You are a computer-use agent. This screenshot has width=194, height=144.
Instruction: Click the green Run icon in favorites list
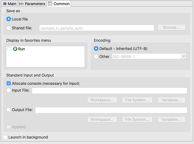pos(15,49)
